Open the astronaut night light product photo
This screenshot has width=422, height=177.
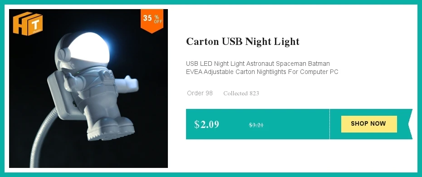[88, 88]
